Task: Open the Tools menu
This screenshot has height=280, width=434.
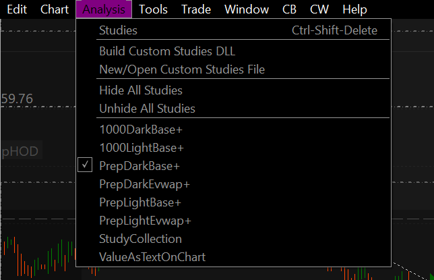Action: (x=153, y=9)
